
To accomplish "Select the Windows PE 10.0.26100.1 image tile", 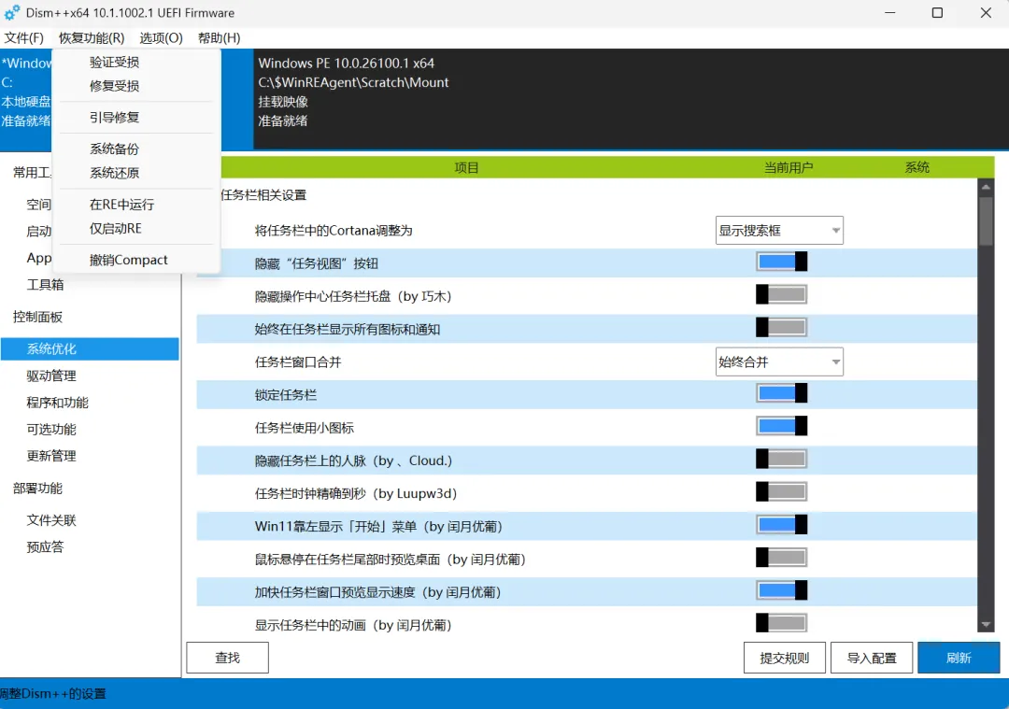I will 631,99.
